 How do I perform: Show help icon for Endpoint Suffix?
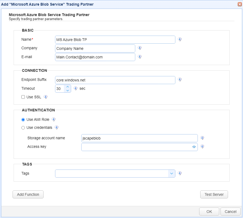pos(180,80)
